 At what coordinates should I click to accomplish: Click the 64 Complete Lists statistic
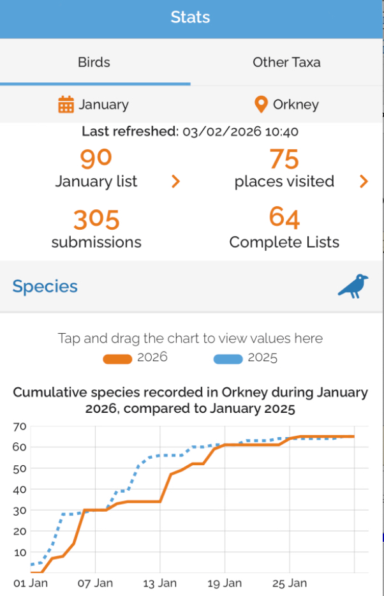coord(284,218)
